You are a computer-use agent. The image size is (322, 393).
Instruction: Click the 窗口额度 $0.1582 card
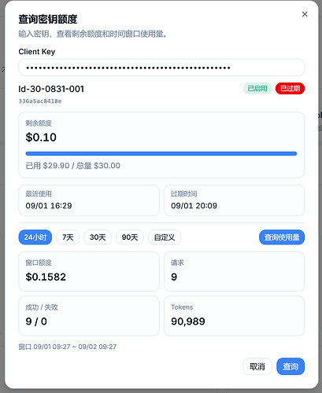click(x=89, y=271)
